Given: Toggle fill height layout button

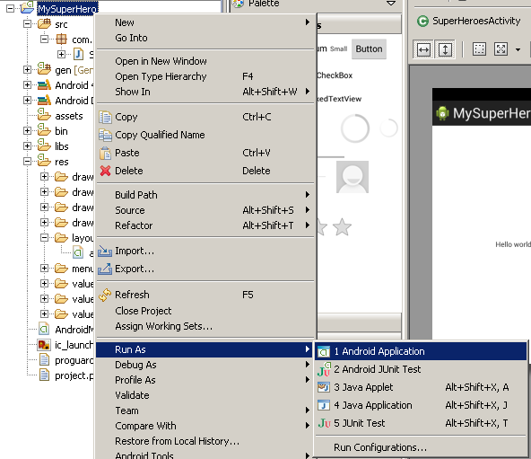Looking at the screenshot, I should pos(445,49).
